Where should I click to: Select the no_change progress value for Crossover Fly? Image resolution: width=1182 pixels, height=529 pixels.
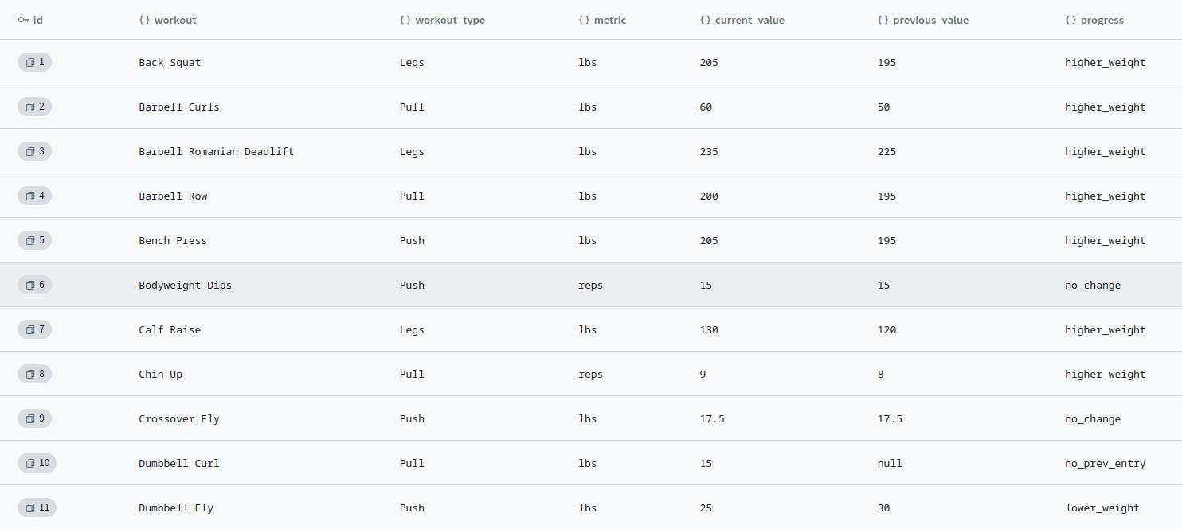coord(1092,418)
